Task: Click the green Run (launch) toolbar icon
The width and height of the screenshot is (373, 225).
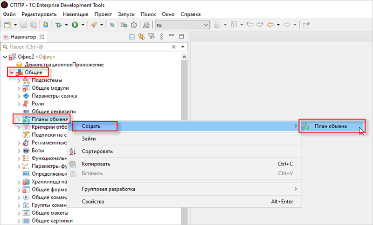Action: click(x=75, y=25)
